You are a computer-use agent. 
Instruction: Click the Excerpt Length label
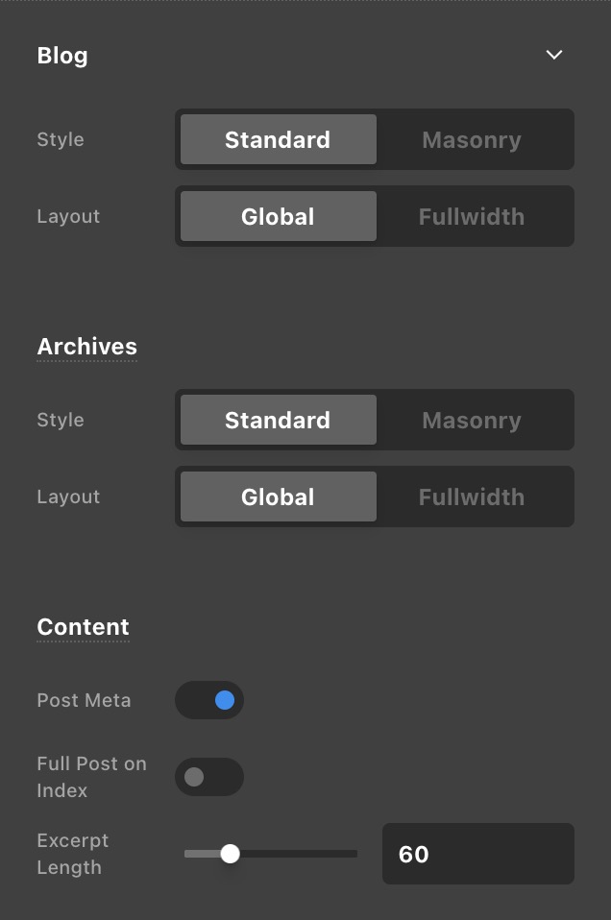click(x=73, y=854)
